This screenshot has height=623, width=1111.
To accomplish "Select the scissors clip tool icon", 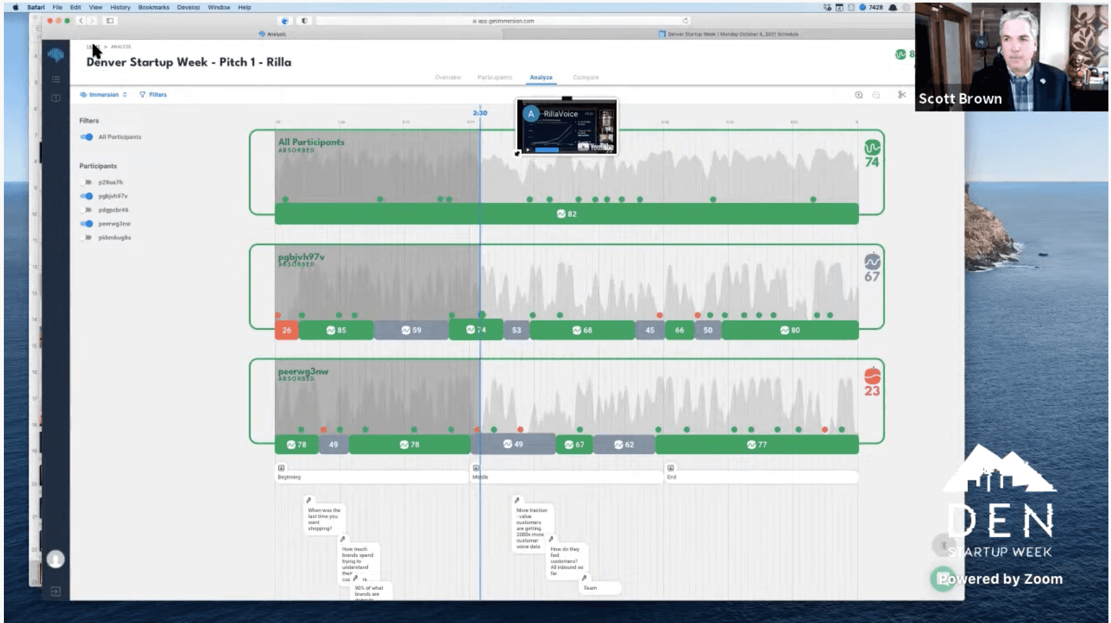I will point(901,95).
